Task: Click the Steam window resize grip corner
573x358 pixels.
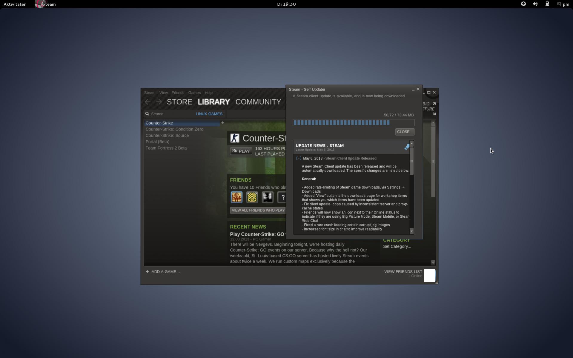Action: pyautogui.click(x=437, y=282)
